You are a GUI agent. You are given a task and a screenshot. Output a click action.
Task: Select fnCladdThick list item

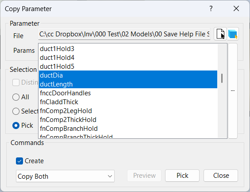pos(128,102)
